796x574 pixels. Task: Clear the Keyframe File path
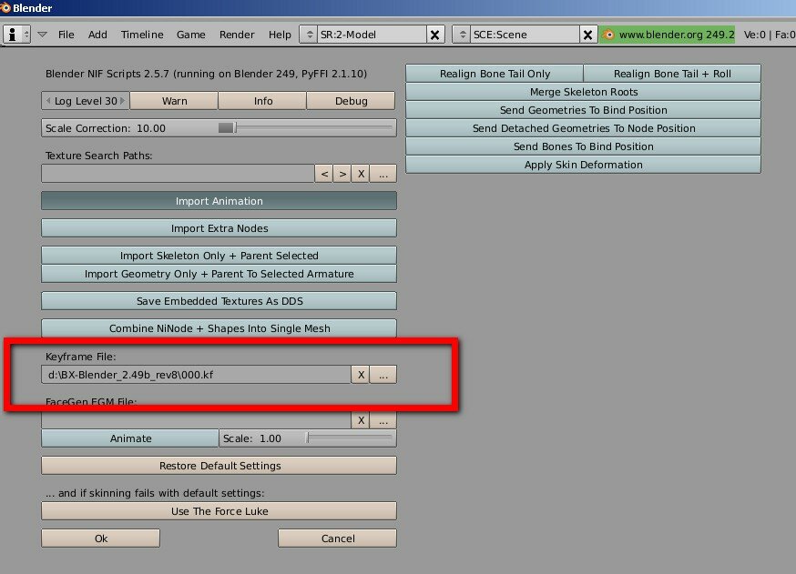[x=361, y=375]
